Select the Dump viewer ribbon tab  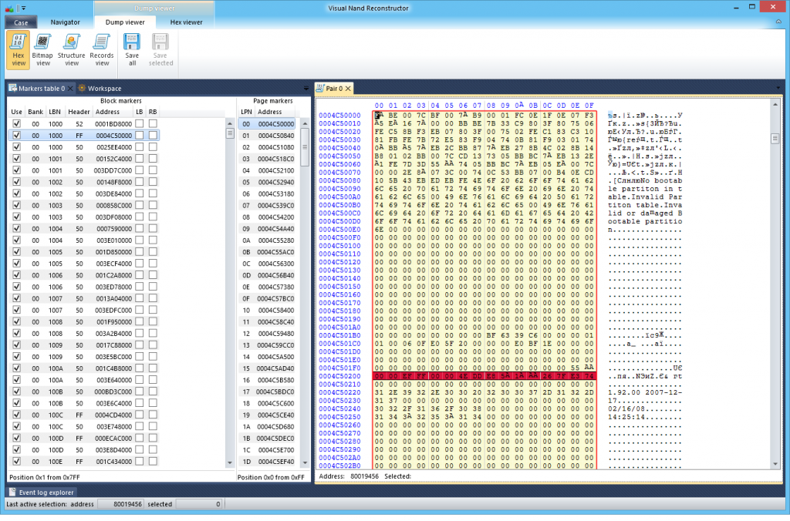[125, 22]
